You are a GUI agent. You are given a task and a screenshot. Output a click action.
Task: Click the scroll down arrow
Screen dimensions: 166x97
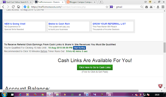coord(164,88)
